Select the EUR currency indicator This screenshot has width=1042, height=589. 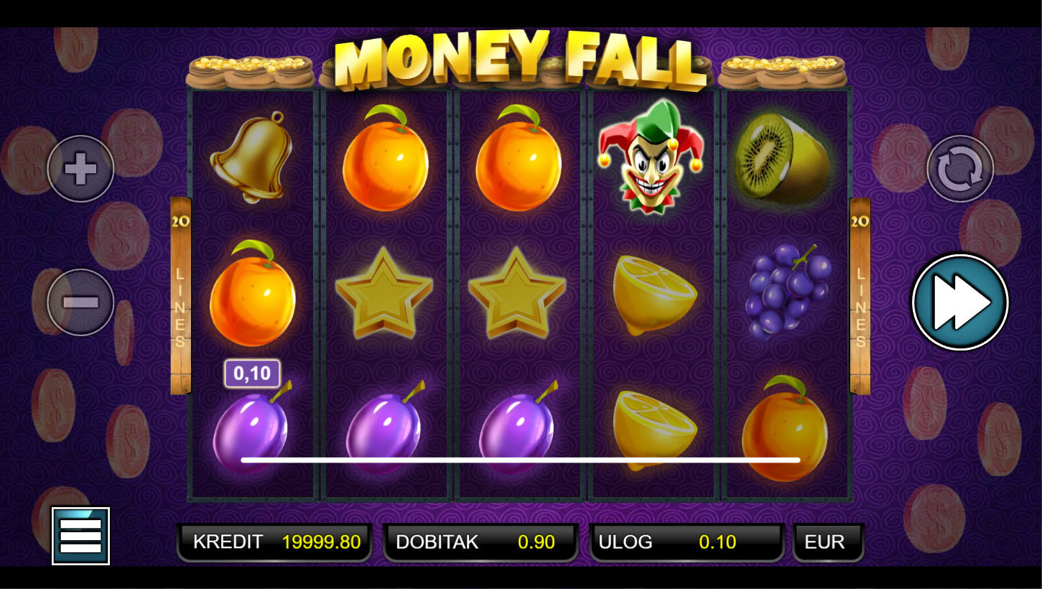[828, 542]
